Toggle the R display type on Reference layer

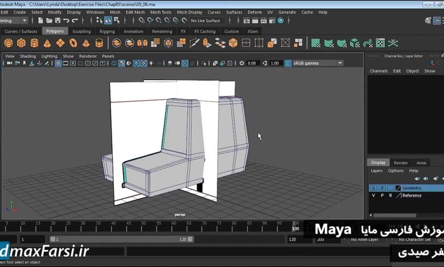click(390, 195)
